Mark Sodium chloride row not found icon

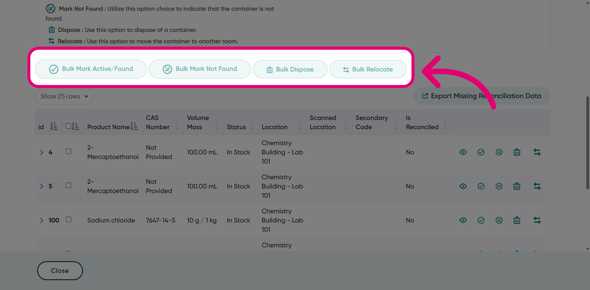pos(499,220)
